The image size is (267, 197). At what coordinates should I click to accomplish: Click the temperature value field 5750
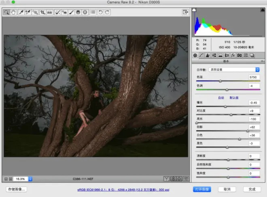[254, 77]
